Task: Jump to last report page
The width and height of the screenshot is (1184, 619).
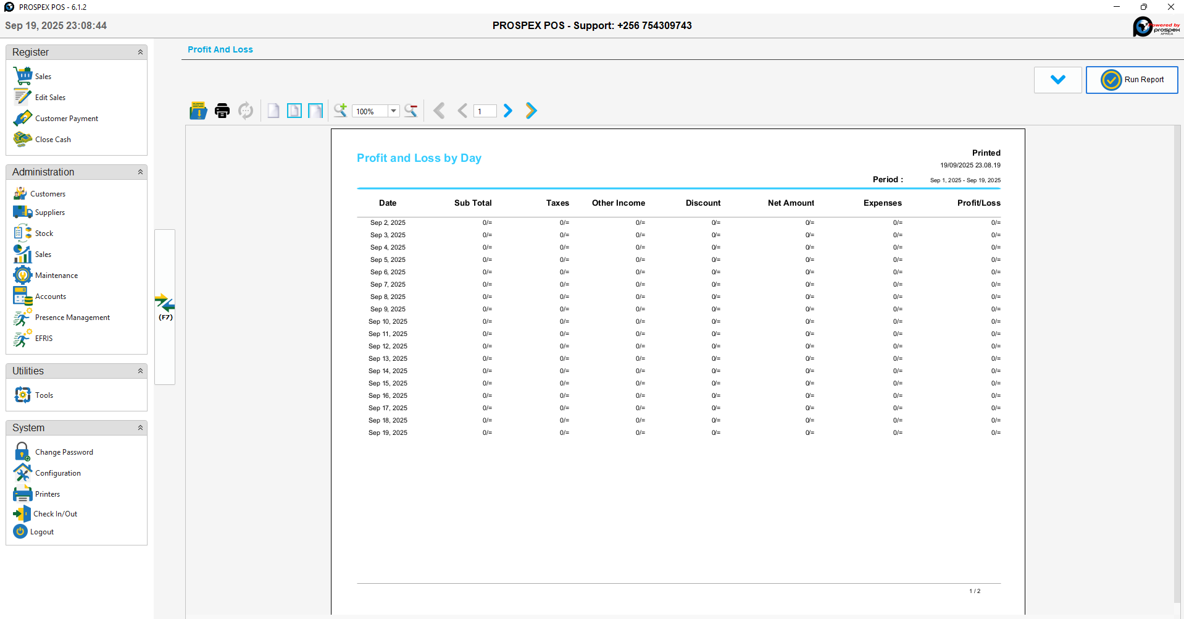Action: (531, 111)
